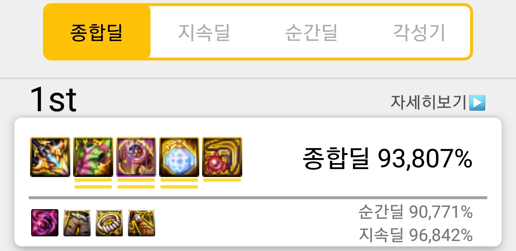The height and width of the screenshot is (251, 516).
Task: Open the 순간딜 tab
Action: coord(311,32)
